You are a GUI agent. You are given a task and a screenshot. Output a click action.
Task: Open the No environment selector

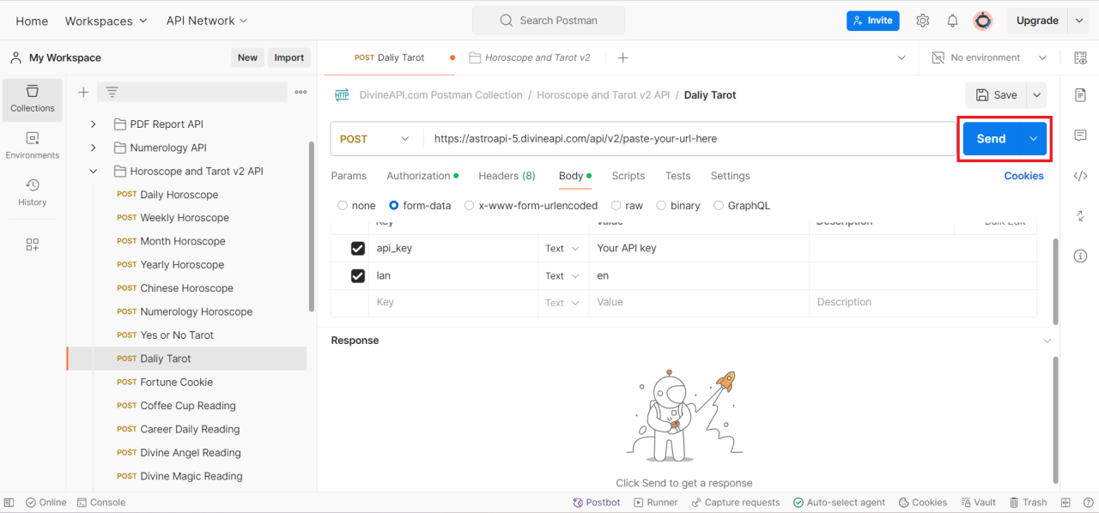989,57
